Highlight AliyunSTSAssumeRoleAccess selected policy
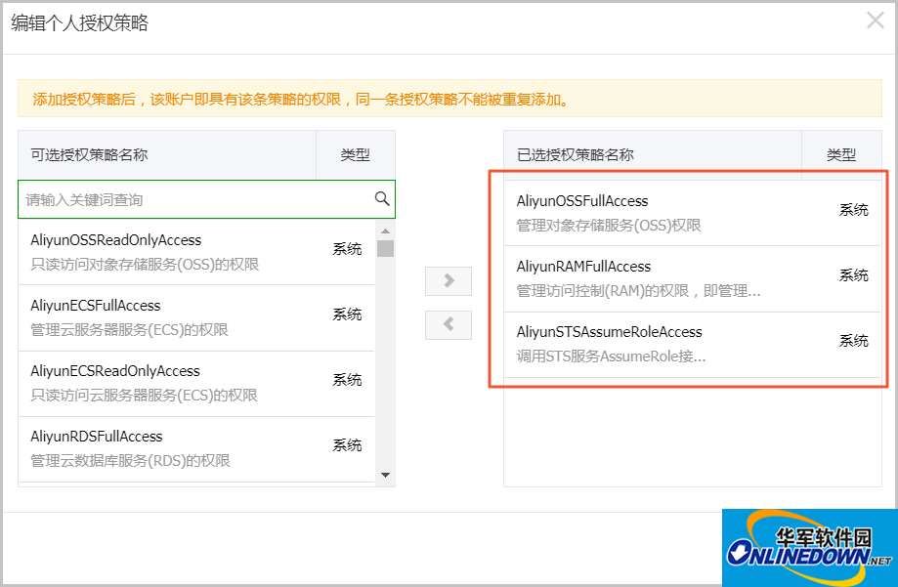 (x=609, y=332)
